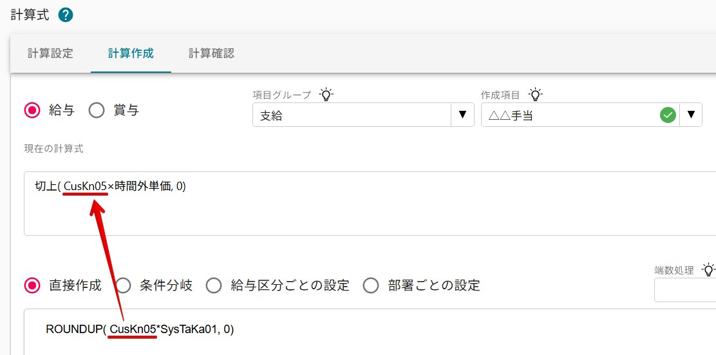Click the lightbulb hint next to 項目グループ

coord(326,95)
